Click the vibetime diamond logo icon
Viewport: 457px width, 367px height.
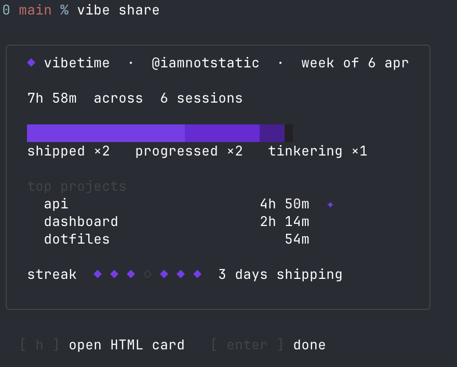pyautogui.click(x=30, y=62)
